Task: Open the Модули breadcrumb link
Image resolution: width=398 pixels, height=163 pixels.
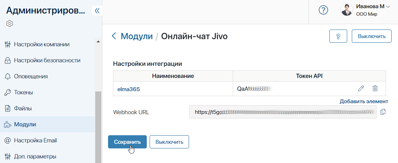Action: pos(137,36)
